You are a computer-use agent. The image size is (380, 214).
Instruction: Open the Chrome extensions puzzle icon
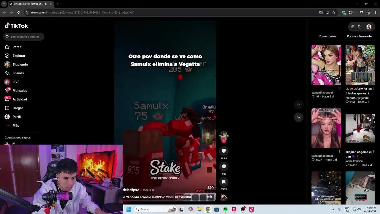[351, 12]
